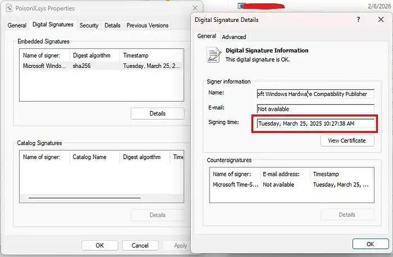
Task: Click Details button under Countersignatures
Action: click(347, 215)
